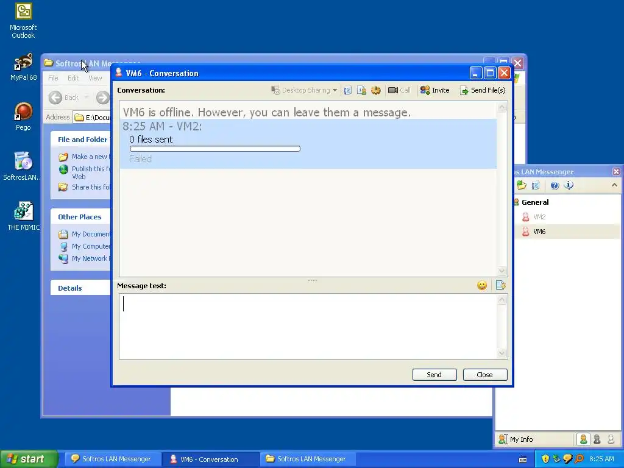Open SoftrosLAN installer desktop icon
Screen dimensions: 624x468
tap(23, 166)
